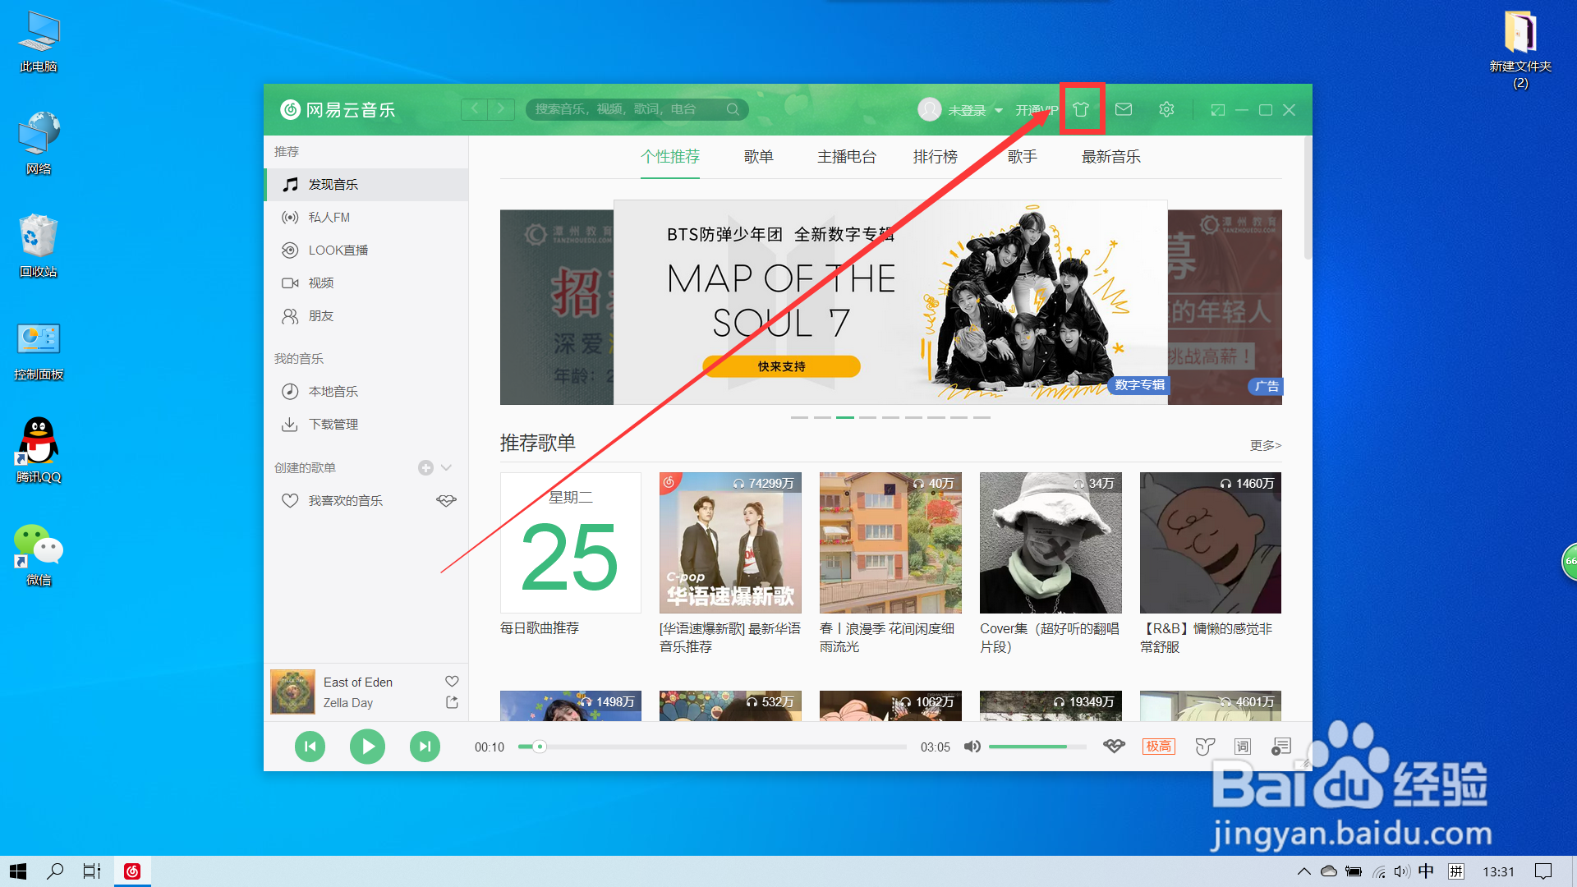This screenshot has width=1577, height=887.
Task: Start heartbeat mode beside 我喜欢的音乐
Action: tap(446, 500)
